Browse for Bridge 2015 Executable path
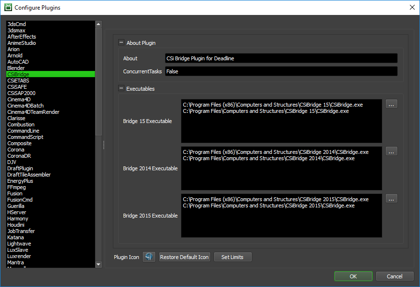The height and width of the screenshot is (287, 420). 391,199
